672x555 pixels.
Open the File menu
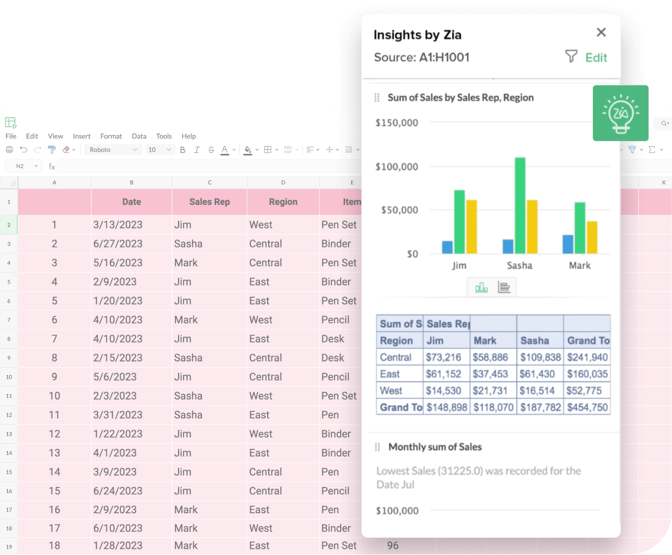click(x=10, y=136)
